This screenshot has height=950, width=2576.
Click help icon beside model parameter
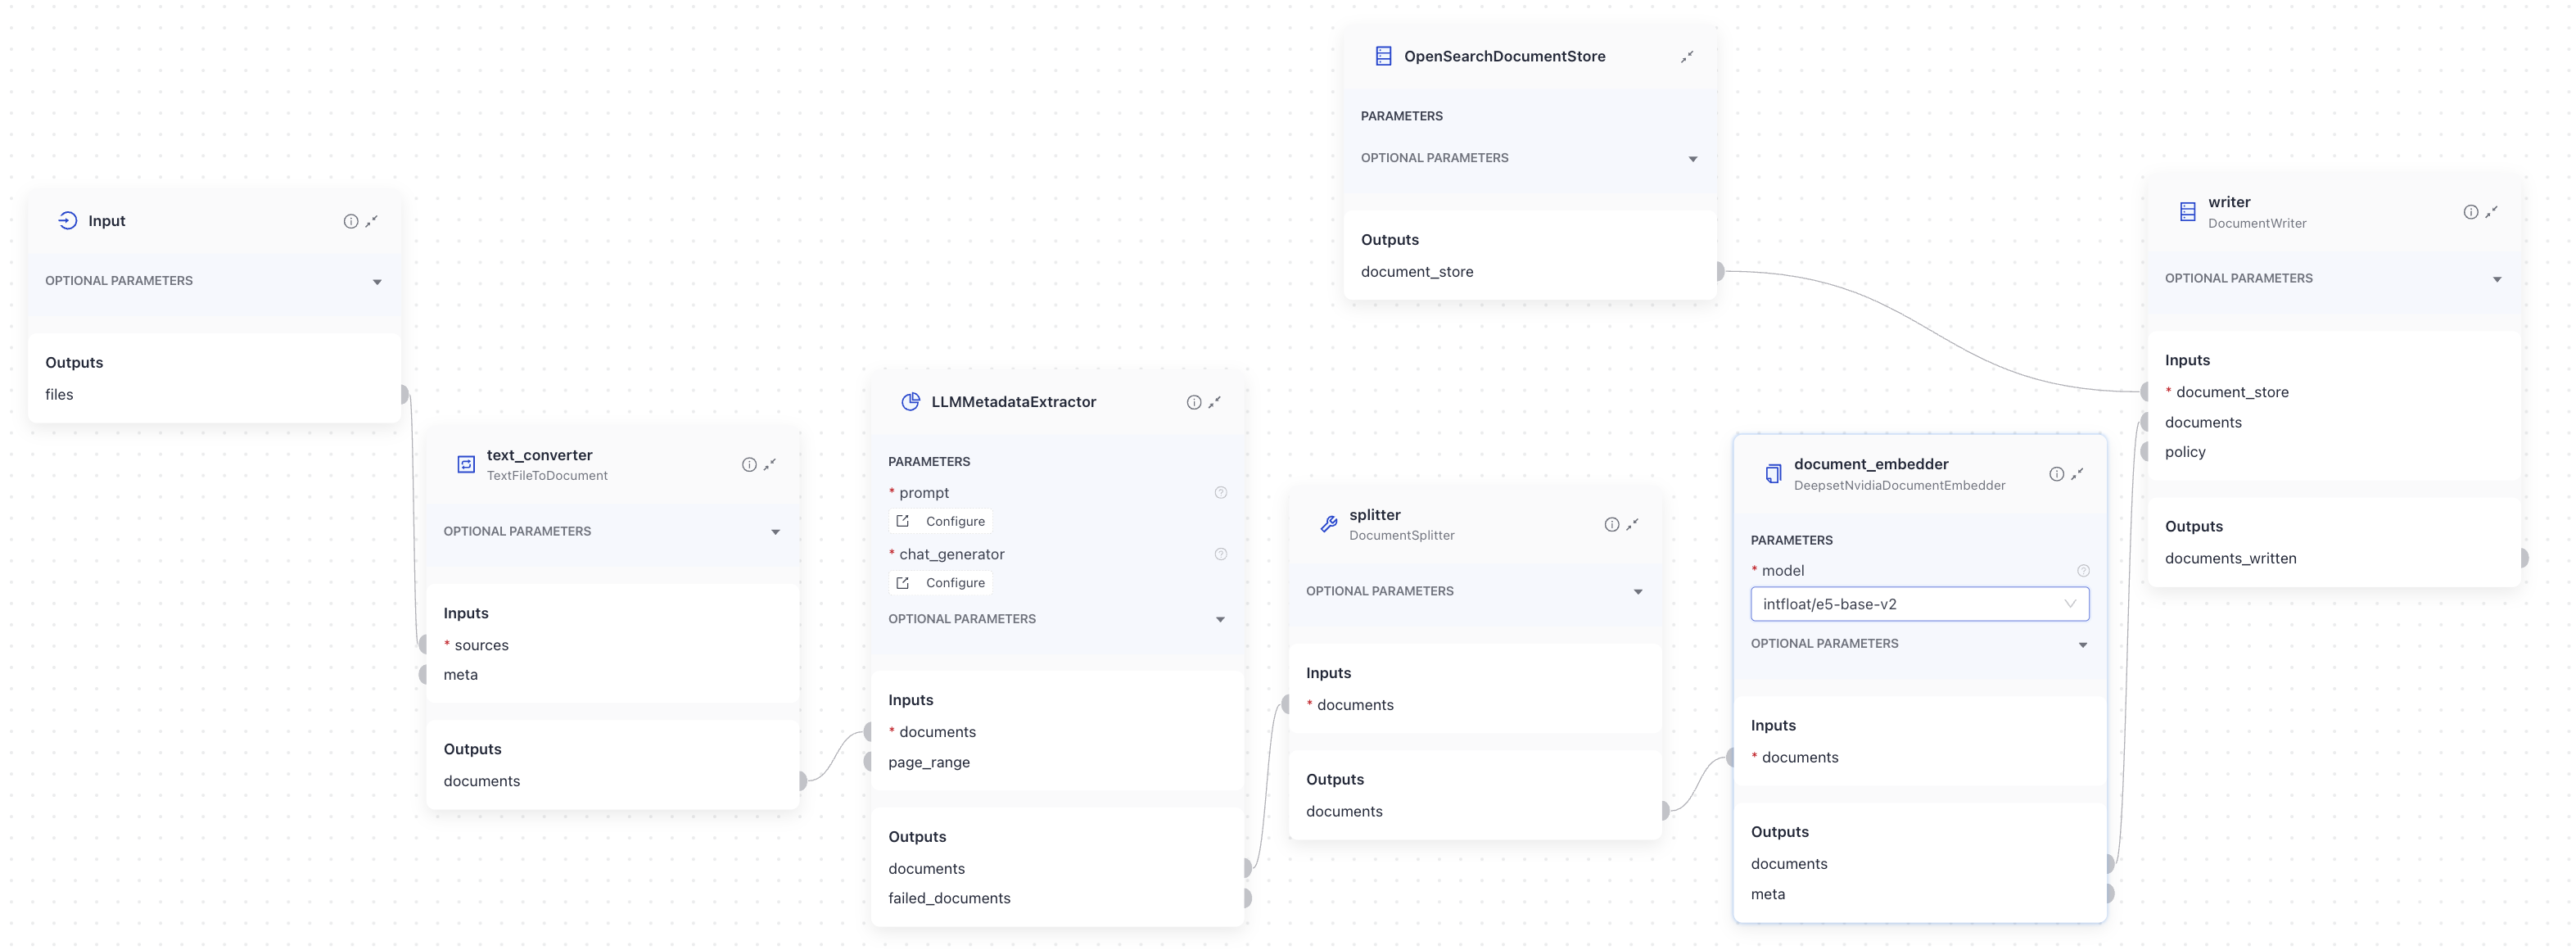coord(2083,571)
